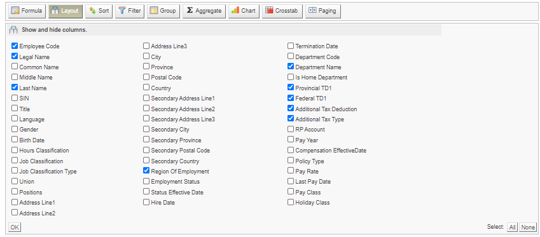This screenshot has height=237, width=540.
Task: Check the SIN checkbox
Action: pyautogui.click(x=15, y=98)
